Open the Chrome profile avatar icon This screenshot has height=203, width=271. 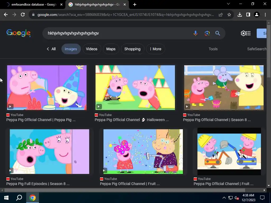pyautogui.click(x=257, y=15)
